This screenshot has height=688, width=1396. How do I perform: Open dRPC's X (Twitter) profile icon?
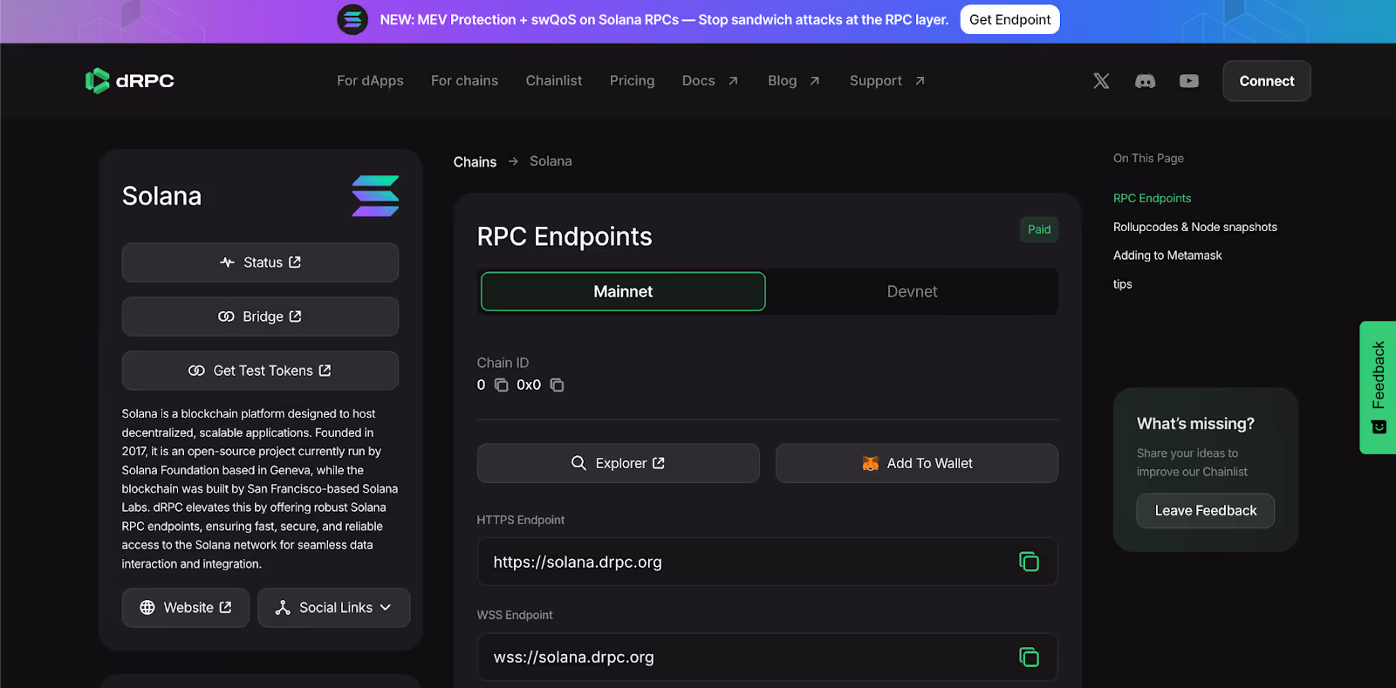pyautogui.click(x=1101, y=81)
